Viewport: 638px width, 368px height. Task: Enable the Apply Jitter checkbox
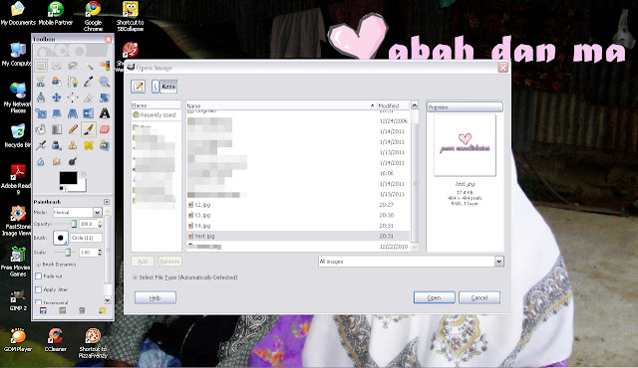[39, 289]
